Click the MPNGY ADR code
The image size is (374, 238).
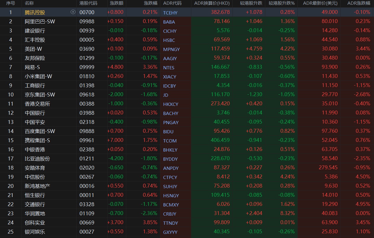coord(171,49)
